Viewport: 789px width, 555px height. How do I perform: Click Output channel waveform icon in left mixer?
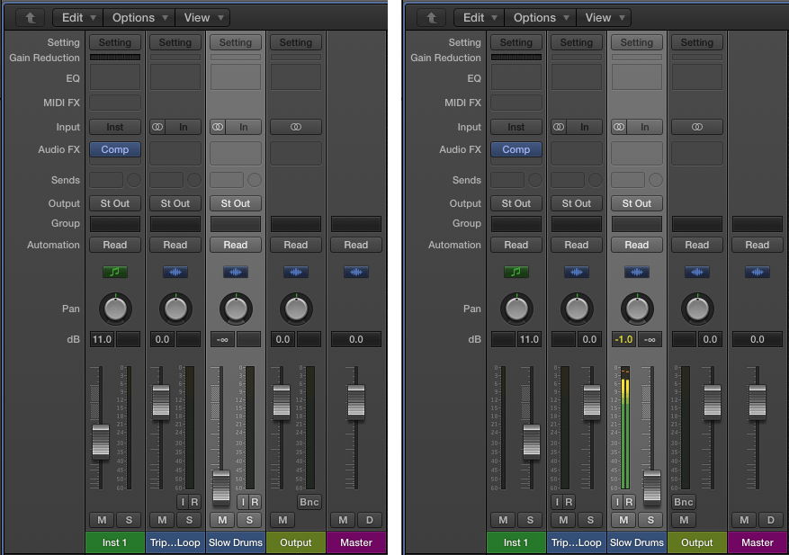296,273
